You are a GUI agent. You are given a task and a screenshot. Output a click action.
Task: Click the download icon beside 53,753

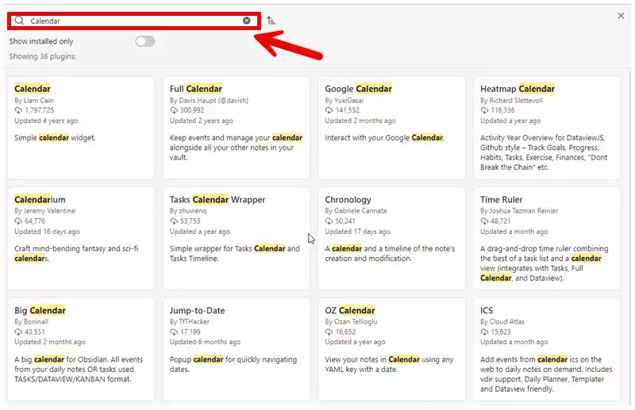click(173, 221)
